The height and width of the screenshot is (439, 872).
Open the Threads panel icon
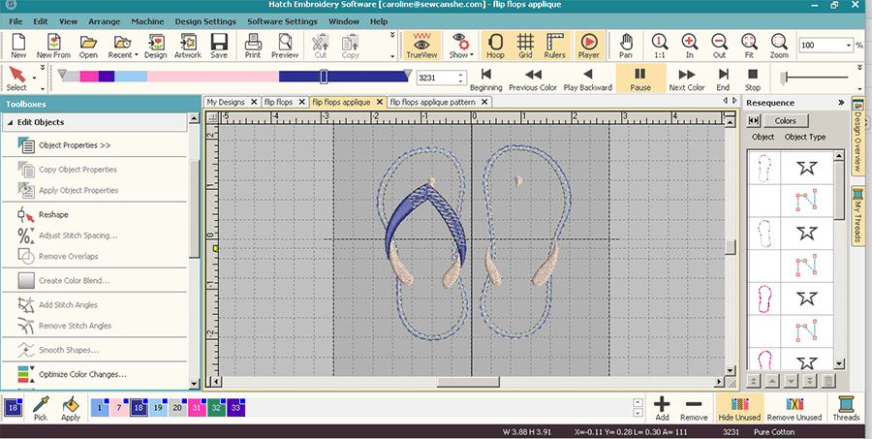click(x=846, y=407)
